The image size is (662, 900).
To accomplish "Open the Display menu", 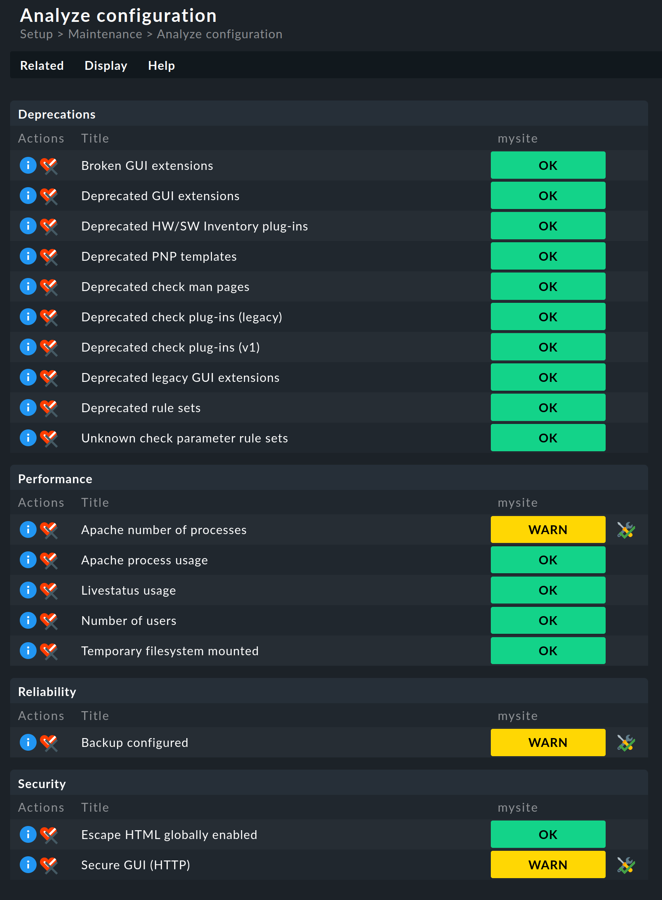I will (106, 66).
